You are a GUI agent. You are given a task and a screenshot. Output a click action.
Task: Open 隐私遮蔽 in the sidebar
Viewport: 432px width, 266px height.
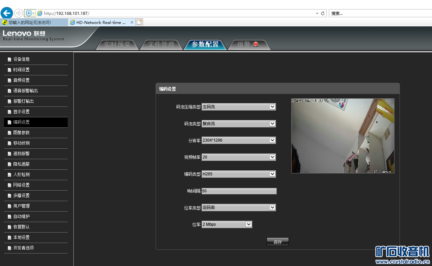36,164
